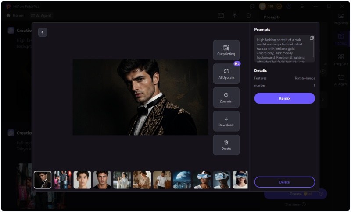Click the Remix button
This screenshot has height=212, width=351.
284,98
